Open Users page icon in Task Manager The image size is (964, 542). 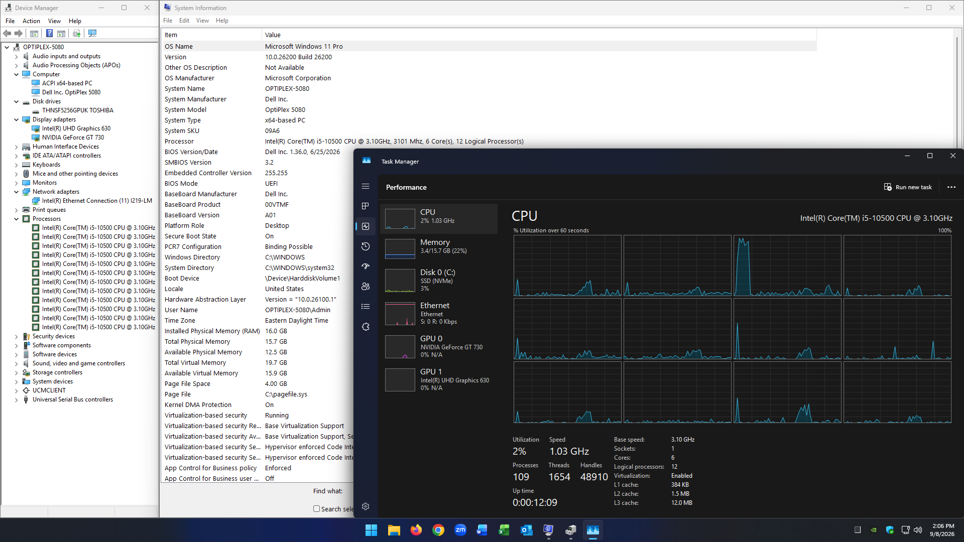[366, 287]
